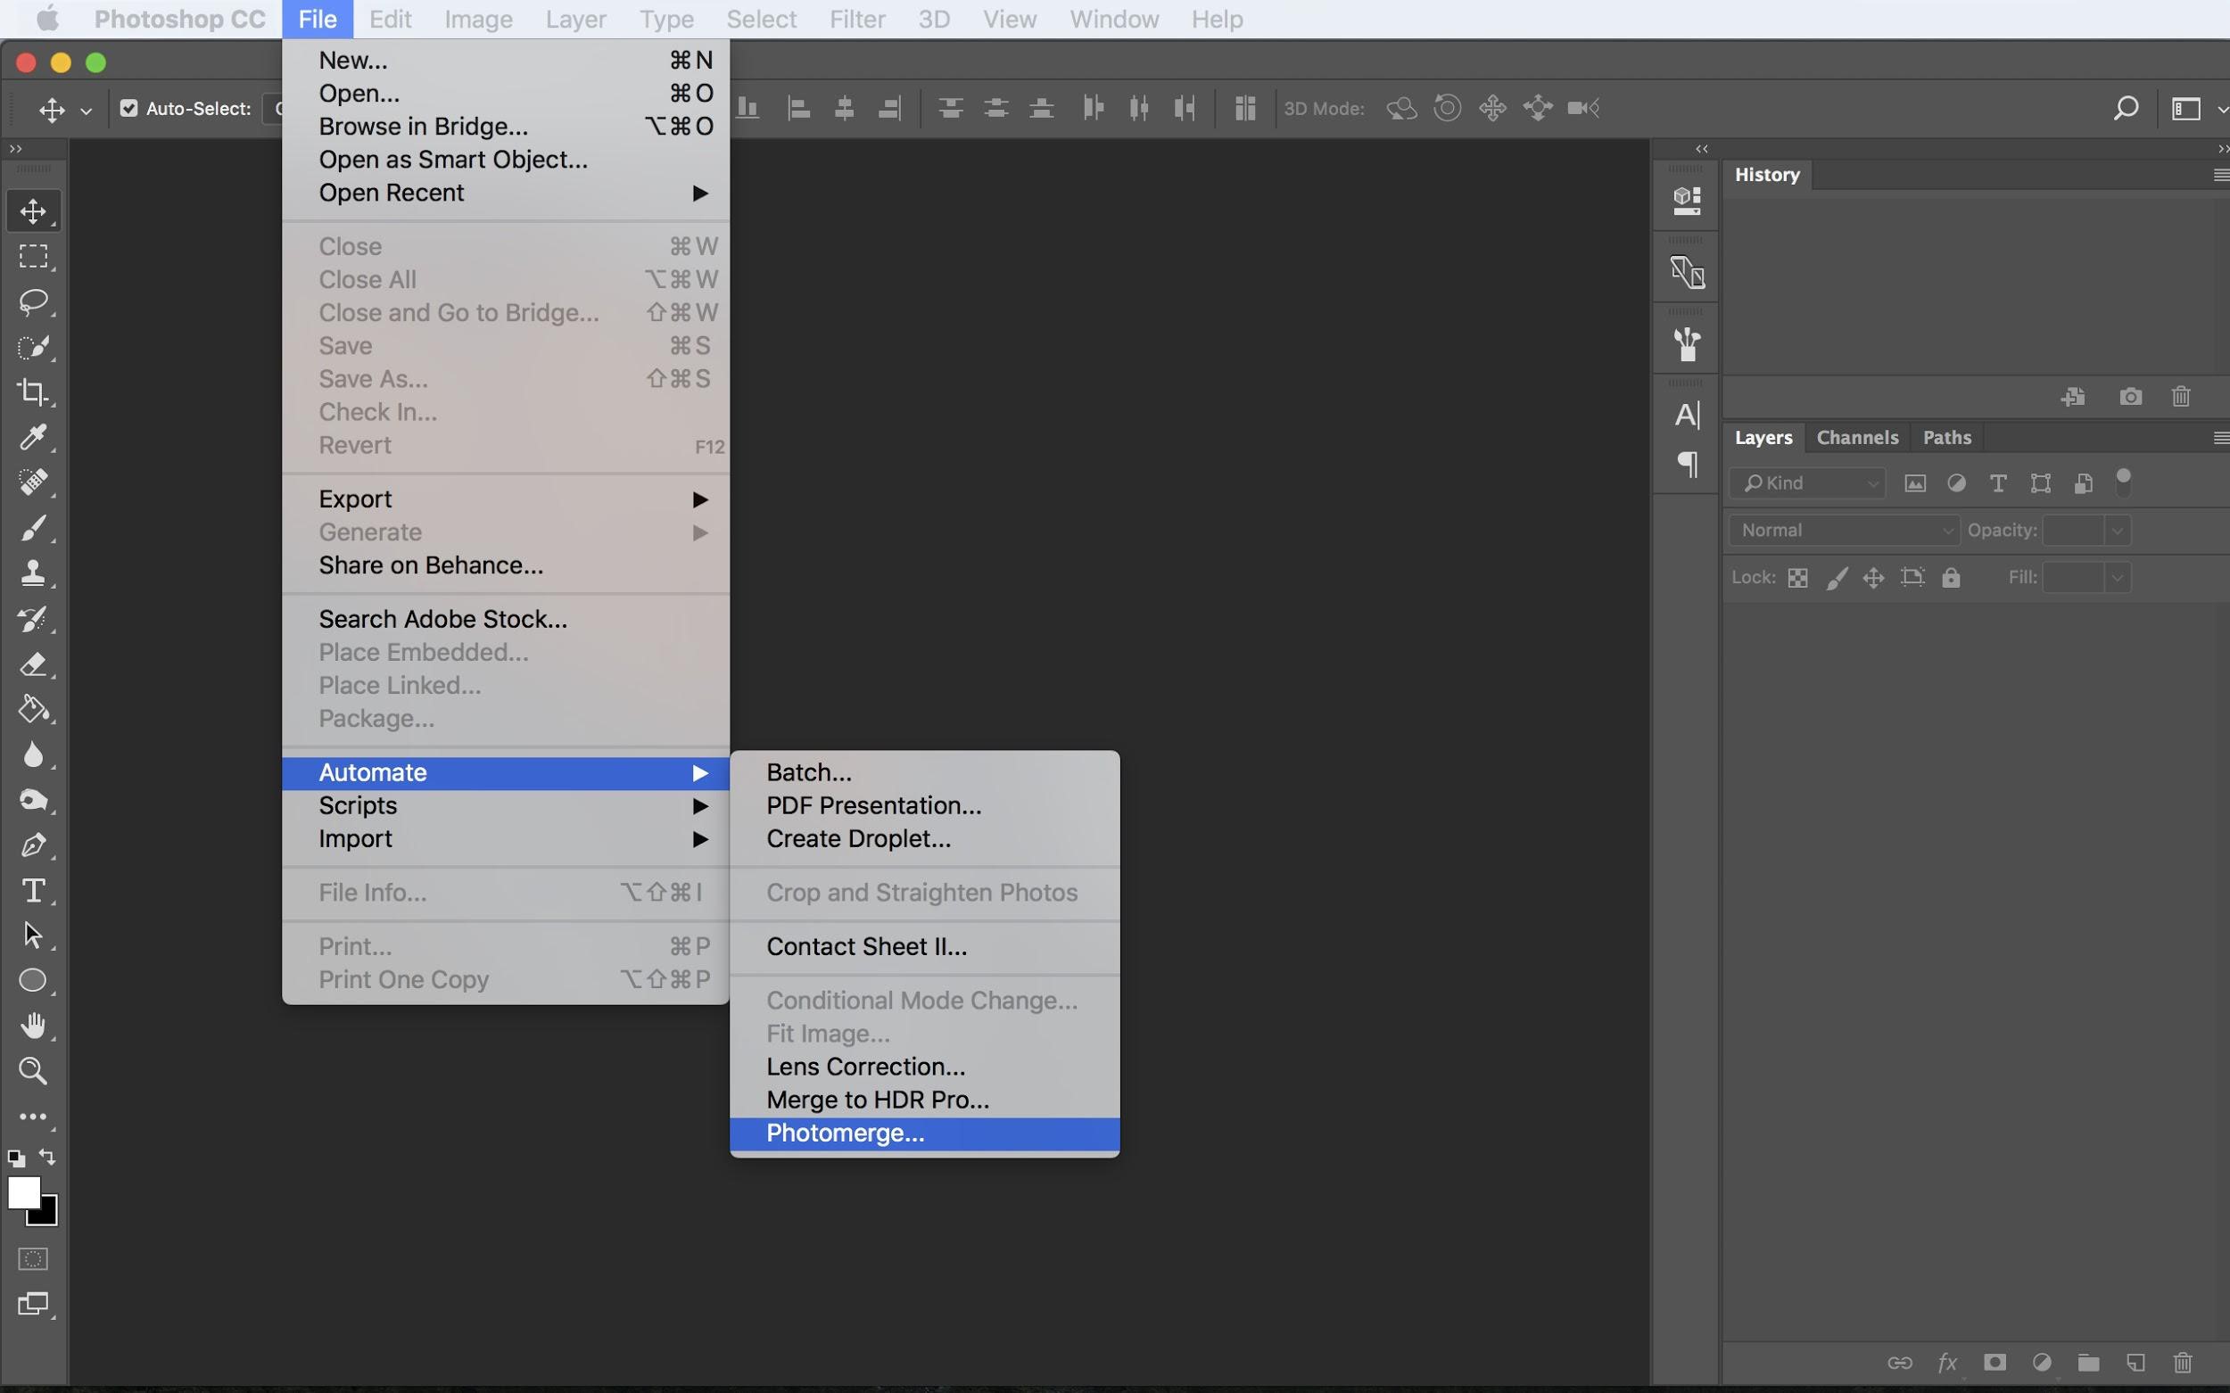Select the Ellipse shape tool
The height and width of the screenshot is (1393, 2230).
pyautogui.click(x=33, y=980)
